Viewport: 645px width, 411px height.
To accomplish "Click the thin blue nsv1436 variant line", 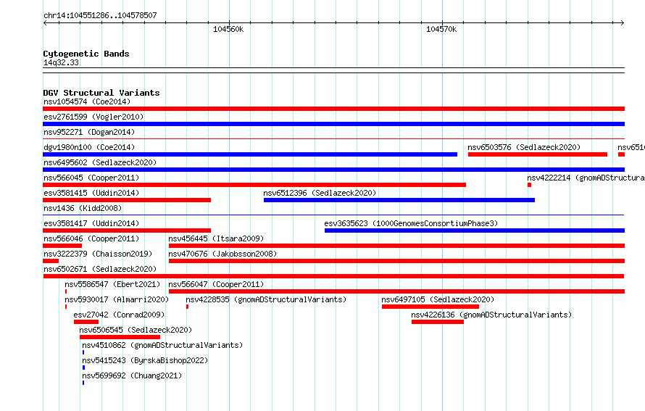I will [x=333, y=215].
